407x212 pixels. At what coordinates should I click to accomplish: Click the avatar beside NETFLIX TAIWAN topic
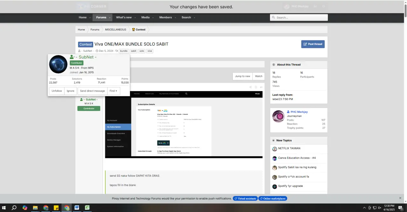click(x=275, y=149)
